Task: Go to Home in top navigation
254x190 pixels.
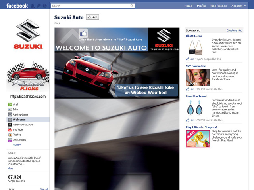Action: pyautogui.click(x=188, y=6)
